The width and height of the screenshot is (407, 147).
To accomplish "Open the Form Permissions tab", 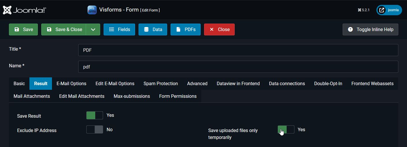I will [x=178, y=96].
